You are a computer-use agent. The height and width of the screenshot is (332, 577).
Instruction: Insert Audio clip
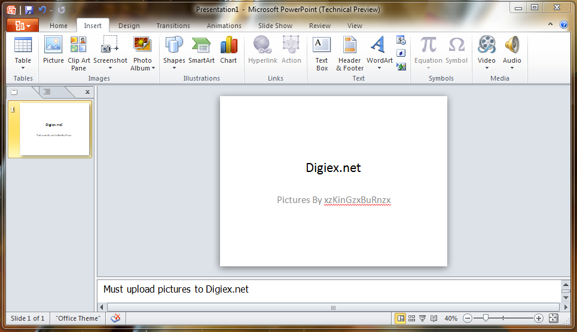(512, 50)
